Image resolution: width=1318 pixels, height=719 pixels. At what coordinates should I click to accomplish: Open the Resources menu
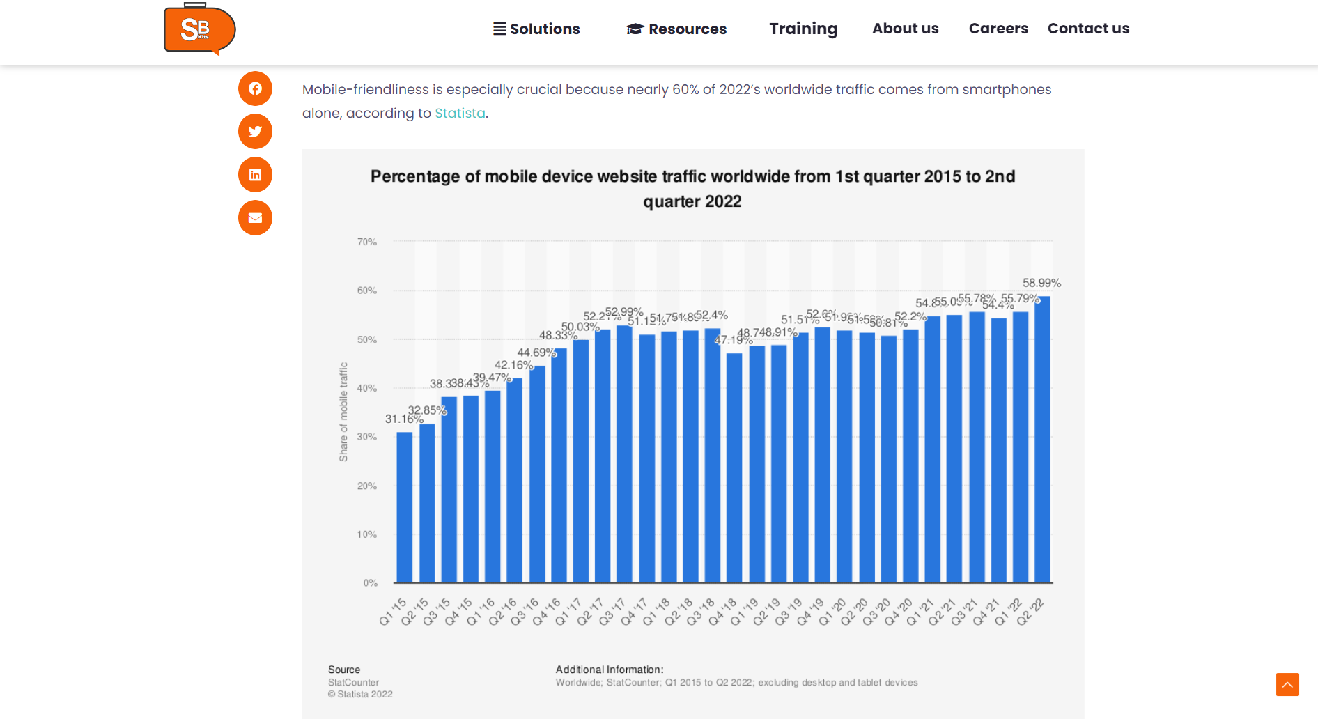point(687,29)
